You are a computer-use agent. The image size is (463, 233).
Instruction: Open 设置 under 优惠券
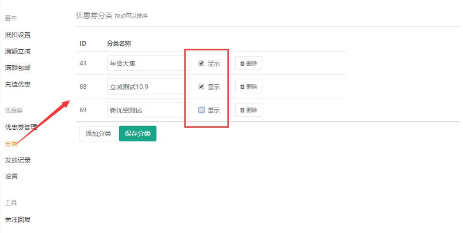click(11, 176)
